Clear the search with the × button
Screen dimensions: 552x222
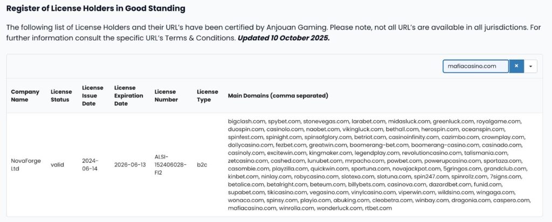click(516, 66)
